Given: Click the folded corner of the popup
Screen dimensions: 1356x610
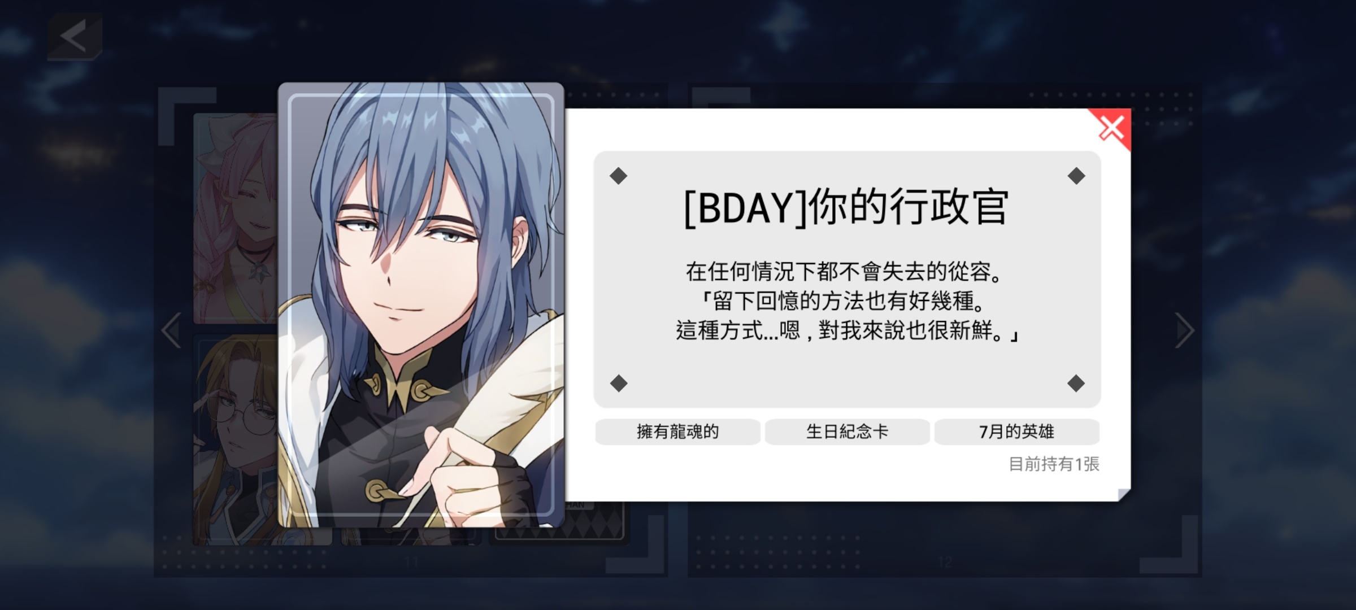Looking at the screenshot, I should click(1124, 494).
